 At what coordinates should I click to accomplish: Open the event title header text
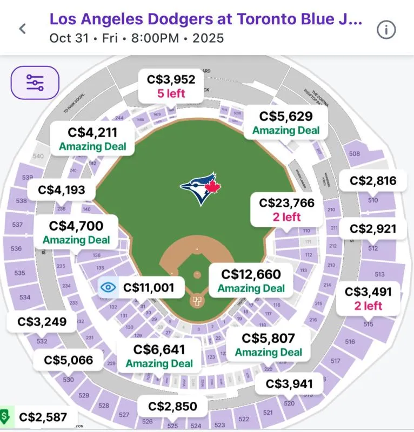coord(206,19)
